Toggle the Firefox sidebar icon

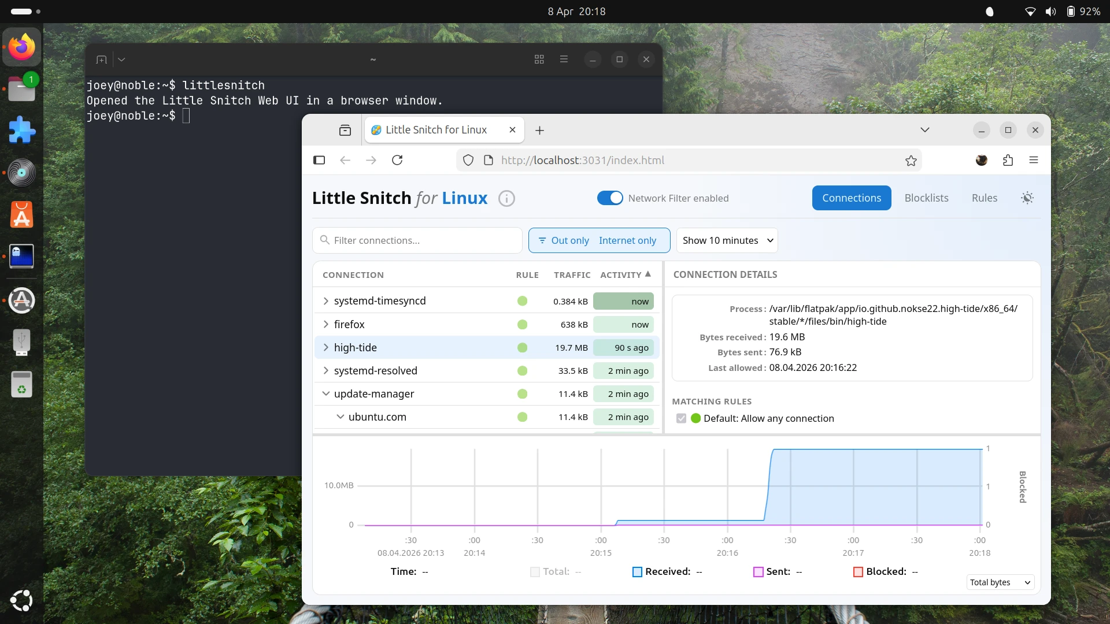pyautogui.click(x=319, y=160)
